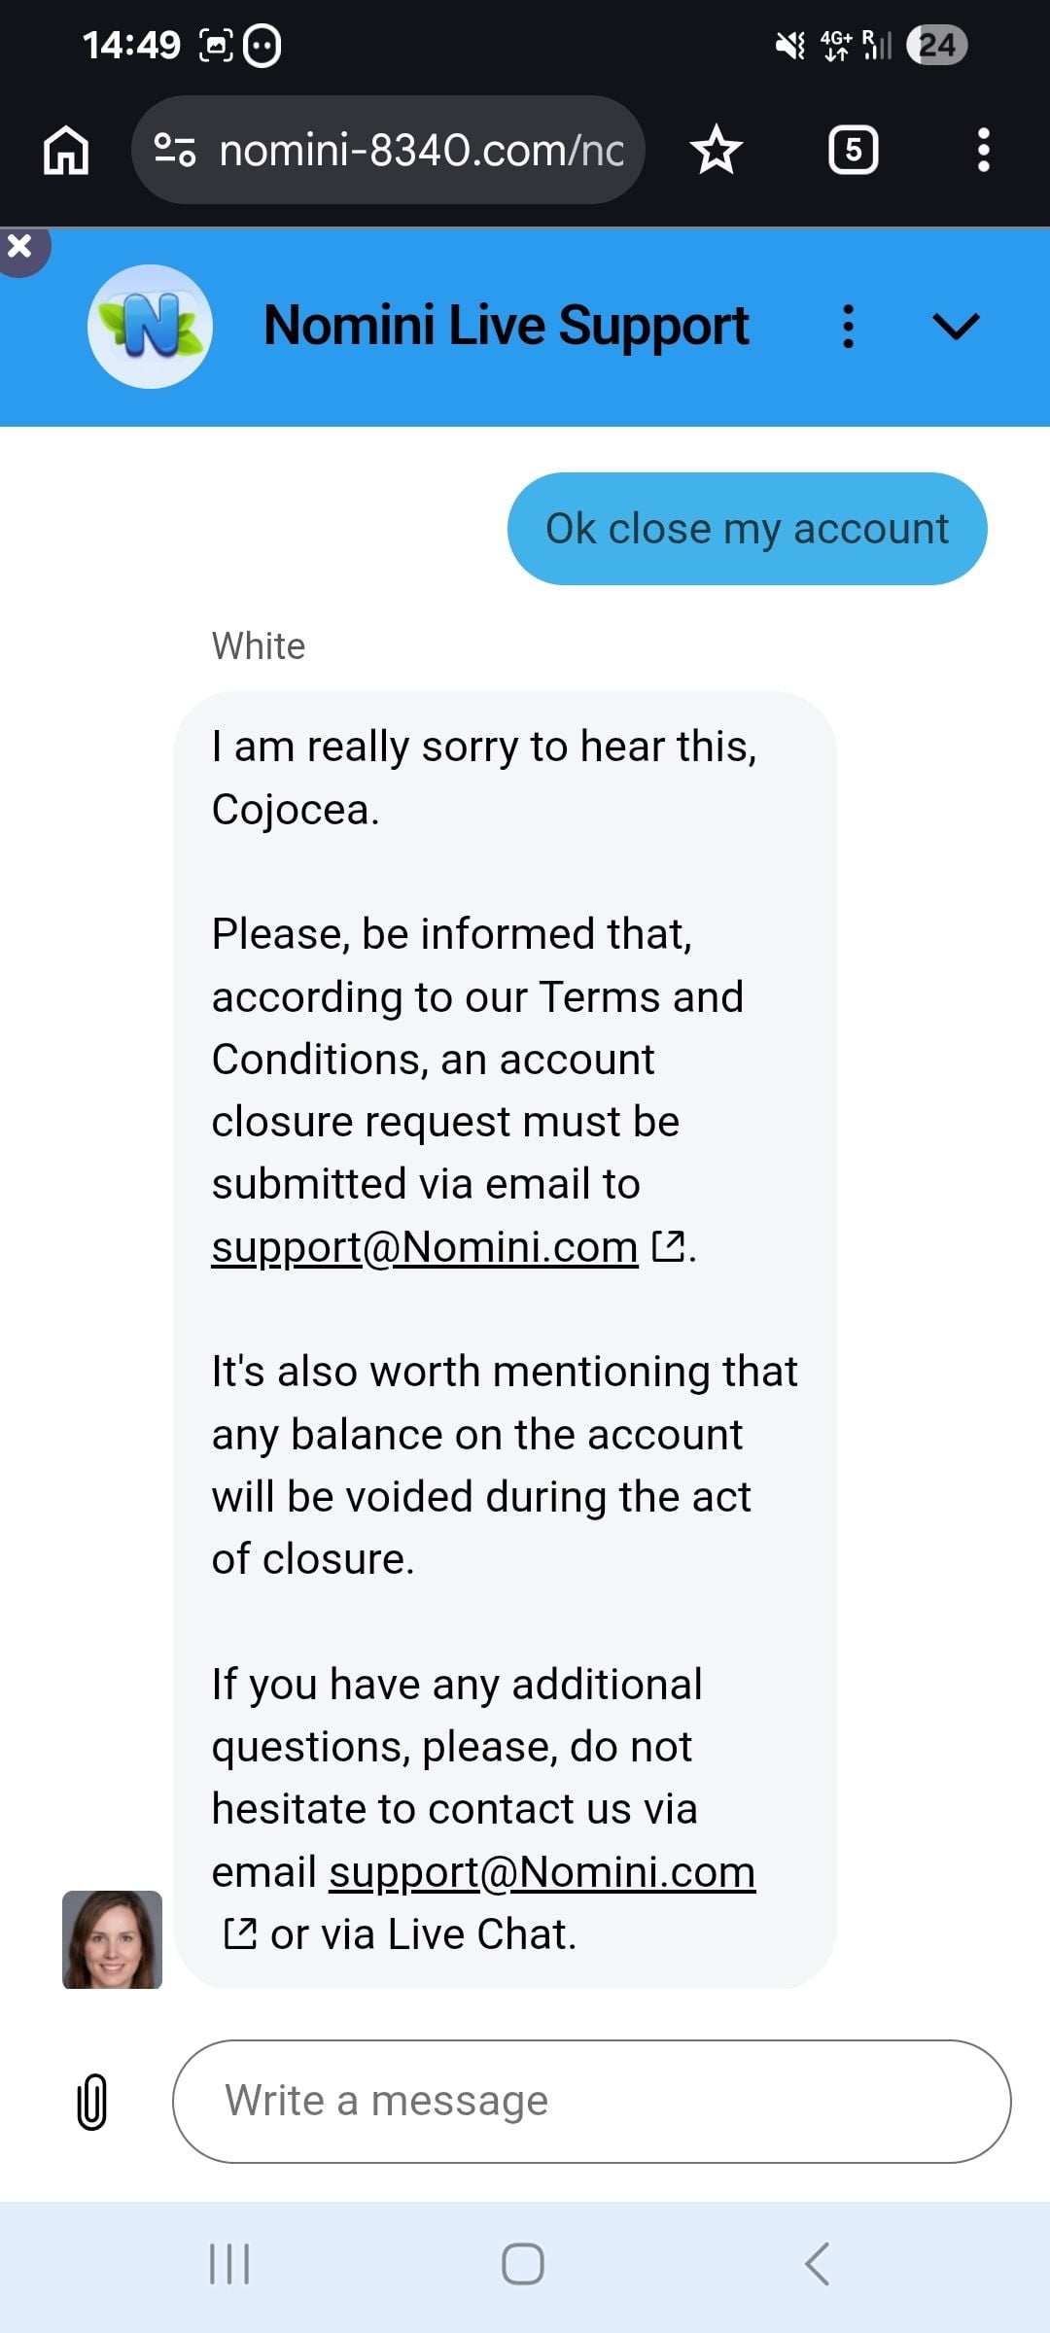Image resolution: width=1050 pixels, height=2333 pixels.
Task: Open first support@Nomini.com email link
Action: pos(425,1246)
